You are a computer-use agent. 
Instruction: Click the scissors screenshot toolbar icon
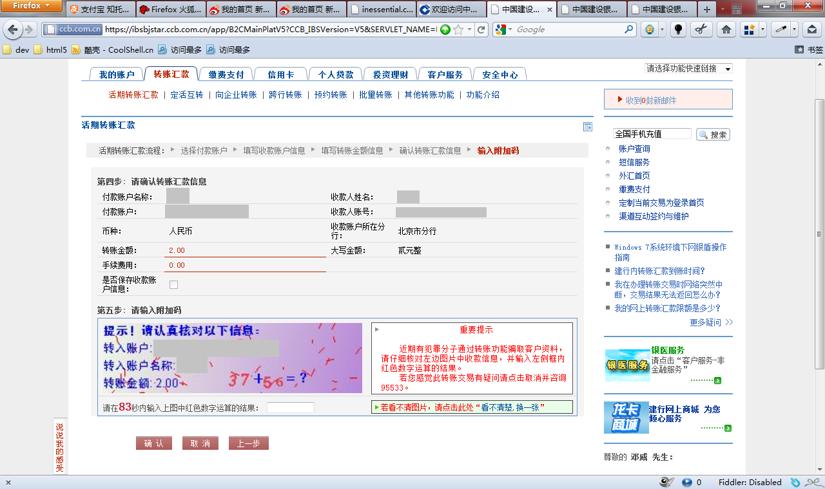click(x=702, y=30)
